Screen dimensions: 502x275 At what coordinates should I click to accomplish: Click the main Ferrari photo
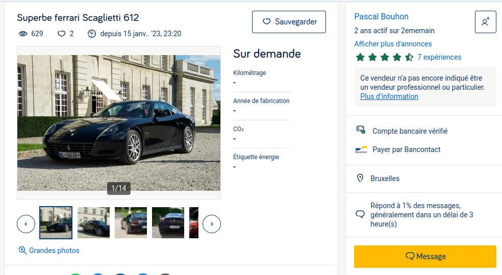click(x=119, y=123)
